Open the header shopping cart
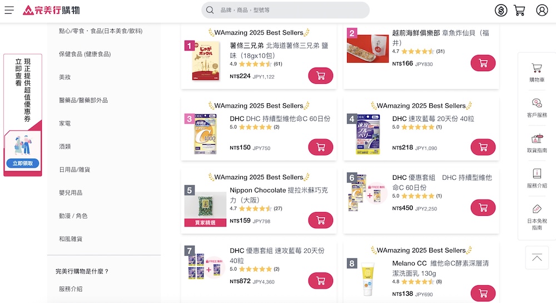 pyautogui.click(x=519, y=10)
